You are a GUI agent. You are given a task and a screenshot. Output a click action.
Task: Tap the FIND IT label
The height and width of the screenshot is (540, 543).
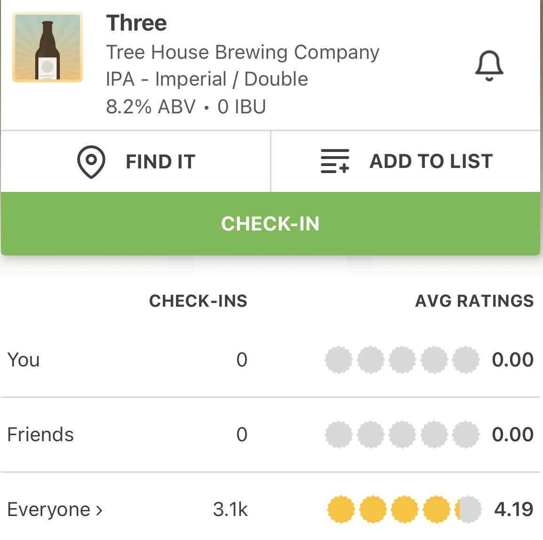(160, 162)
